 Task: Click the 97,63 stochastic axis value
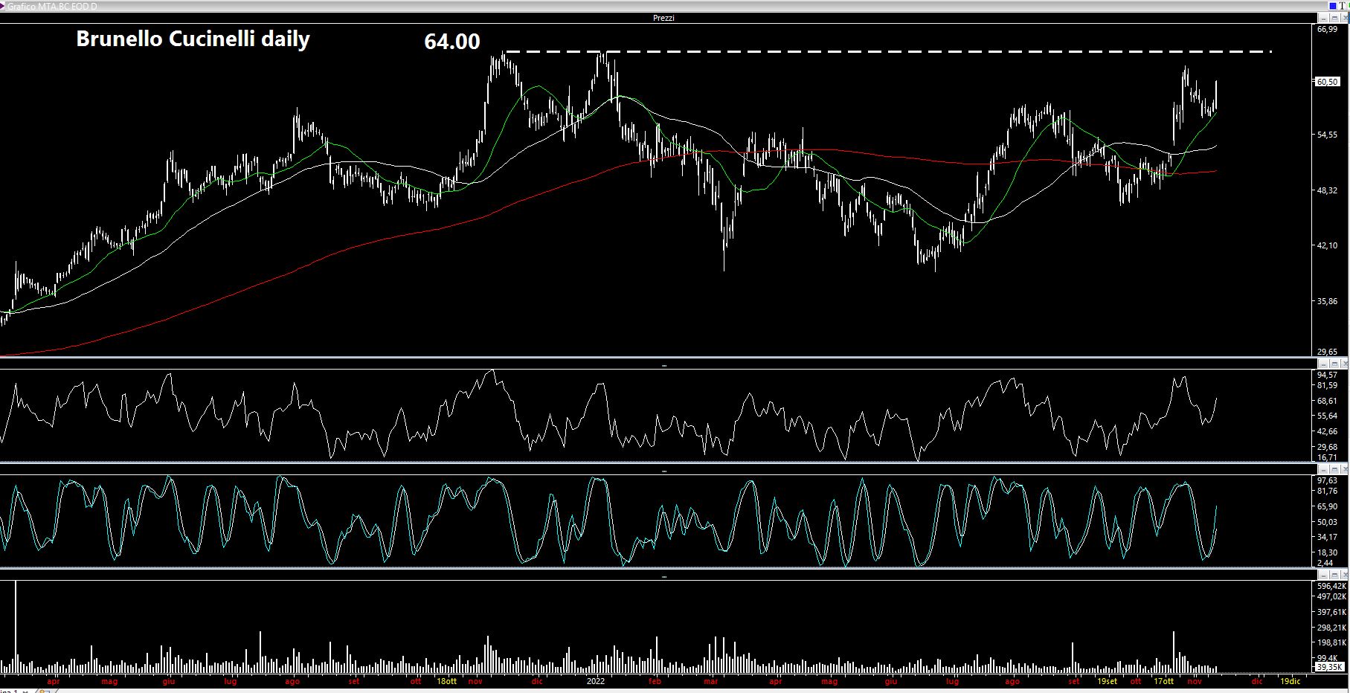click(x=1327, y=480)
